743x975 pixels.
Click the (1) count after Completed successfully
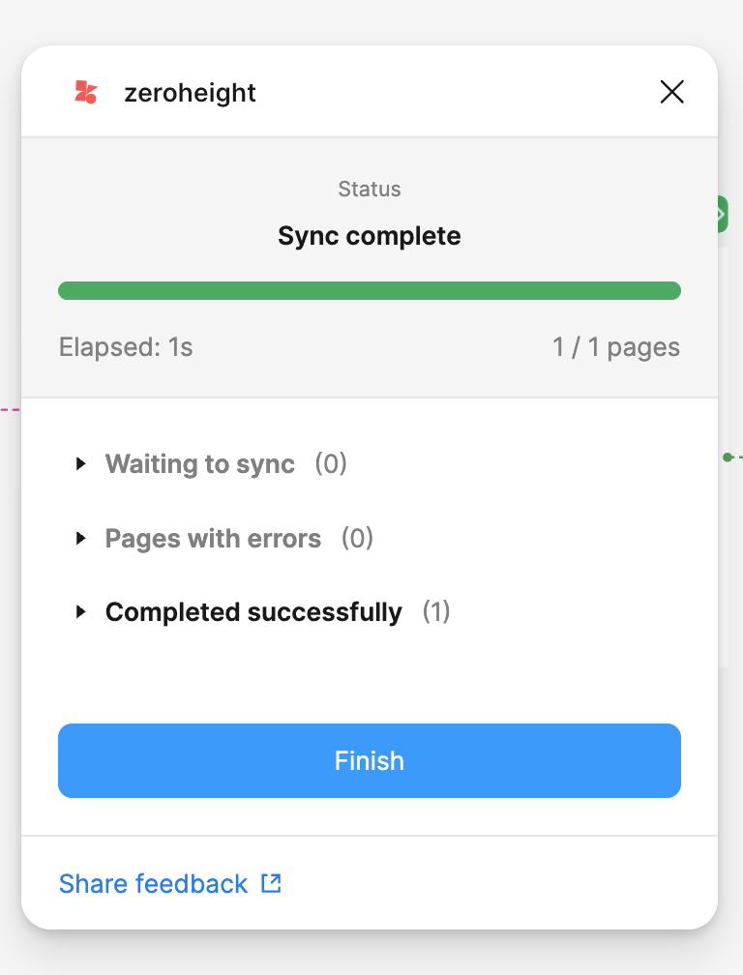click(x=436, y=612)
